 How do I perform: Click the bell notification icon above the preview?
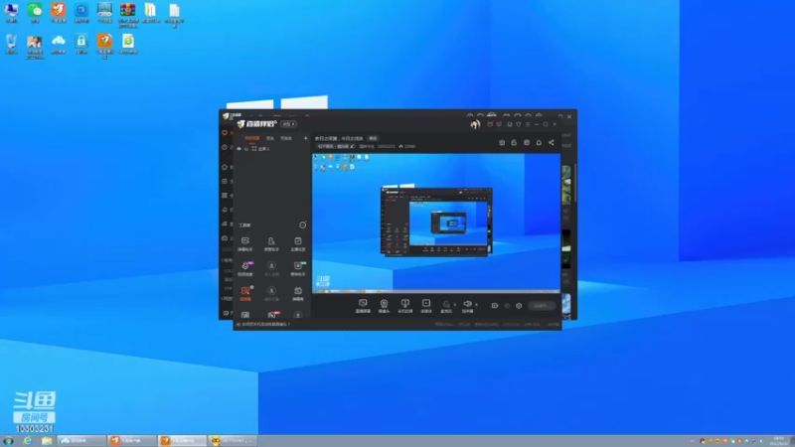pos(539,142)
